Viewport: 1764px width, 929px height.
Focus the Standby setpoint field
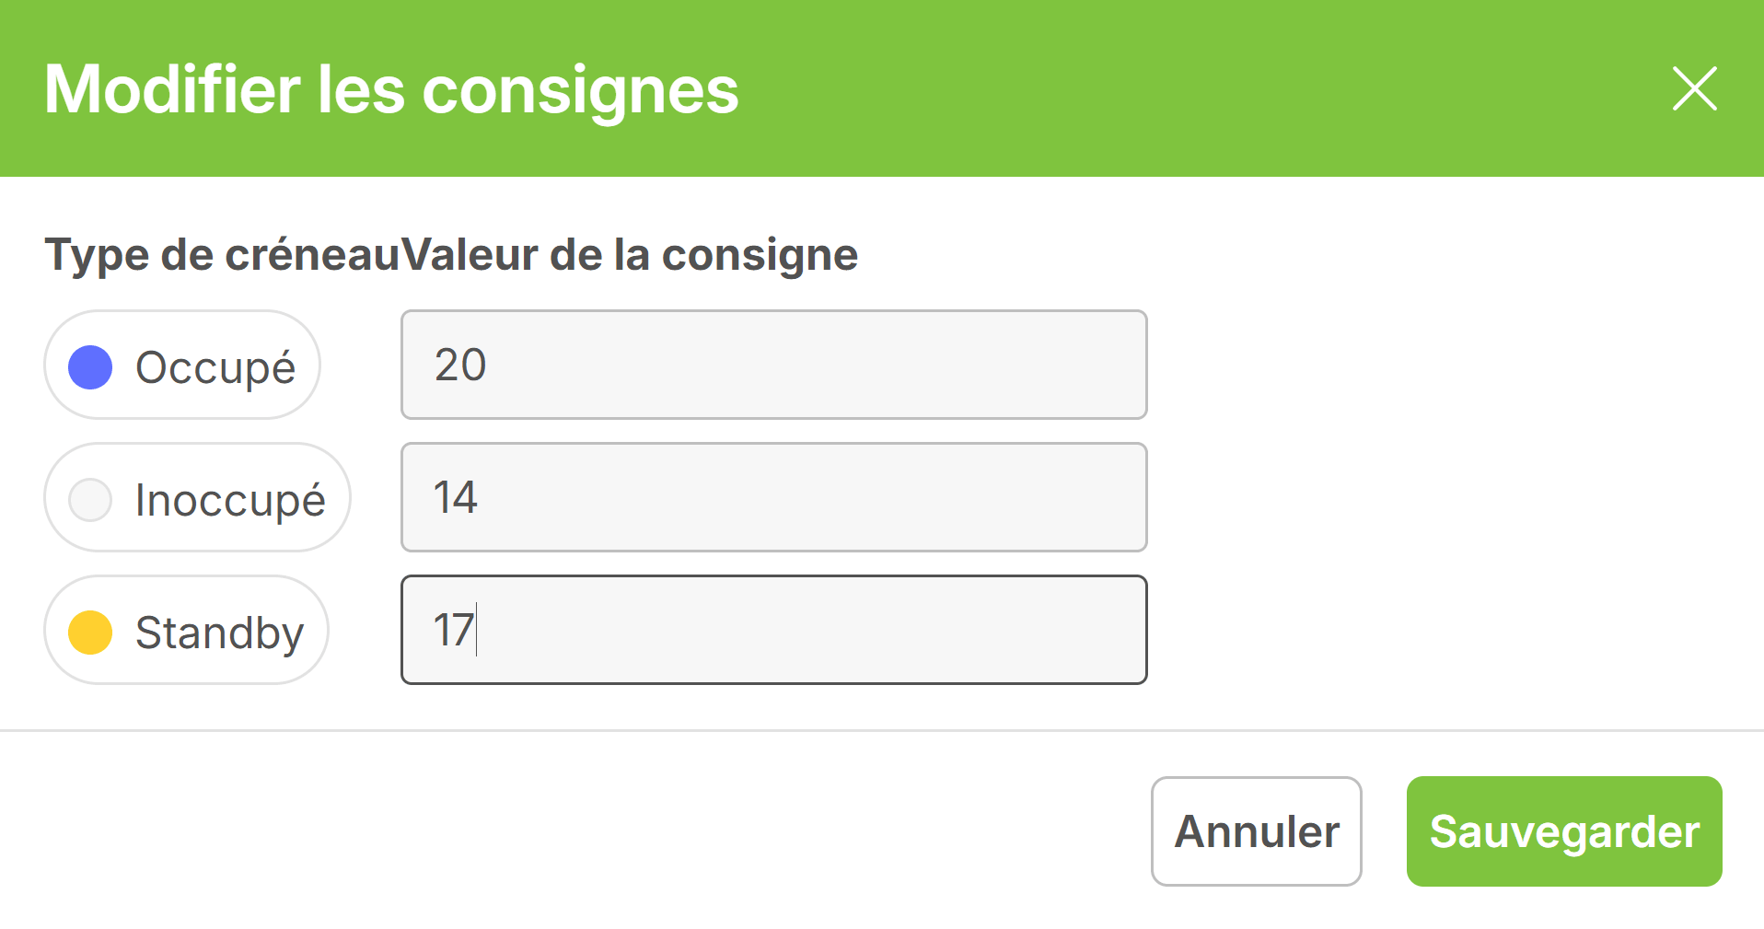click(773, 630)
